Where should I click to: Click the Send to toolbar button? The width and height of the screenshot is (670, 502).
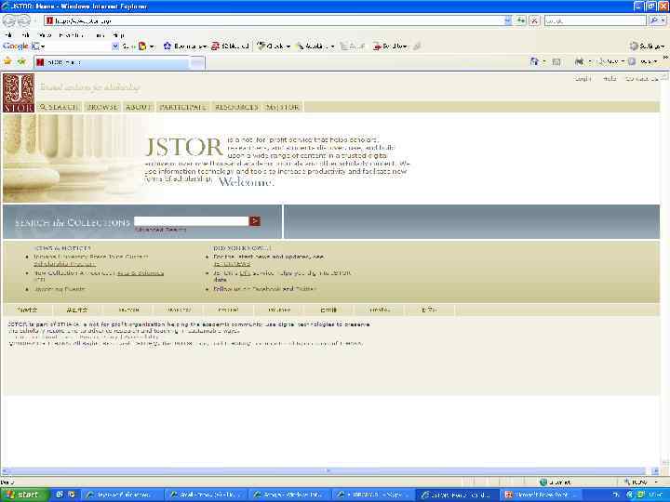pos(390,46)
